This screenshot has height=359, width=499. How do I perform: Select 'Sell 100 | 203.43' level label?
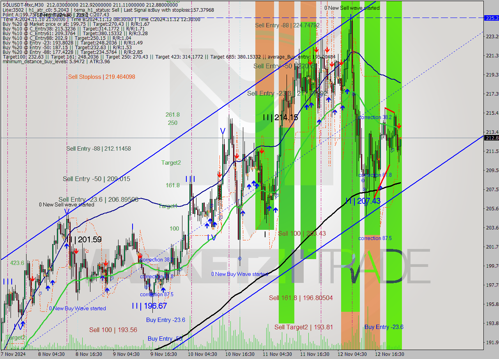click(x=301, y=233)
